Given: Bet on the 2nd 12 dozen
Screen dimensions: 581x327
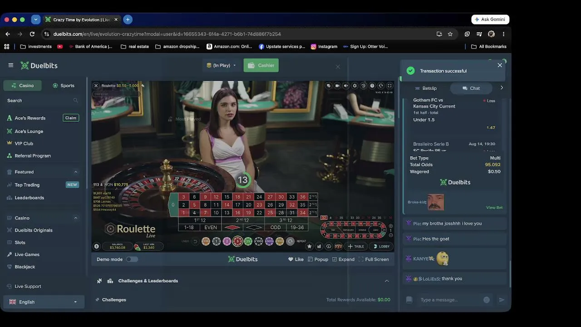Looking at the screenshot, I should click(x=243, y=220).
